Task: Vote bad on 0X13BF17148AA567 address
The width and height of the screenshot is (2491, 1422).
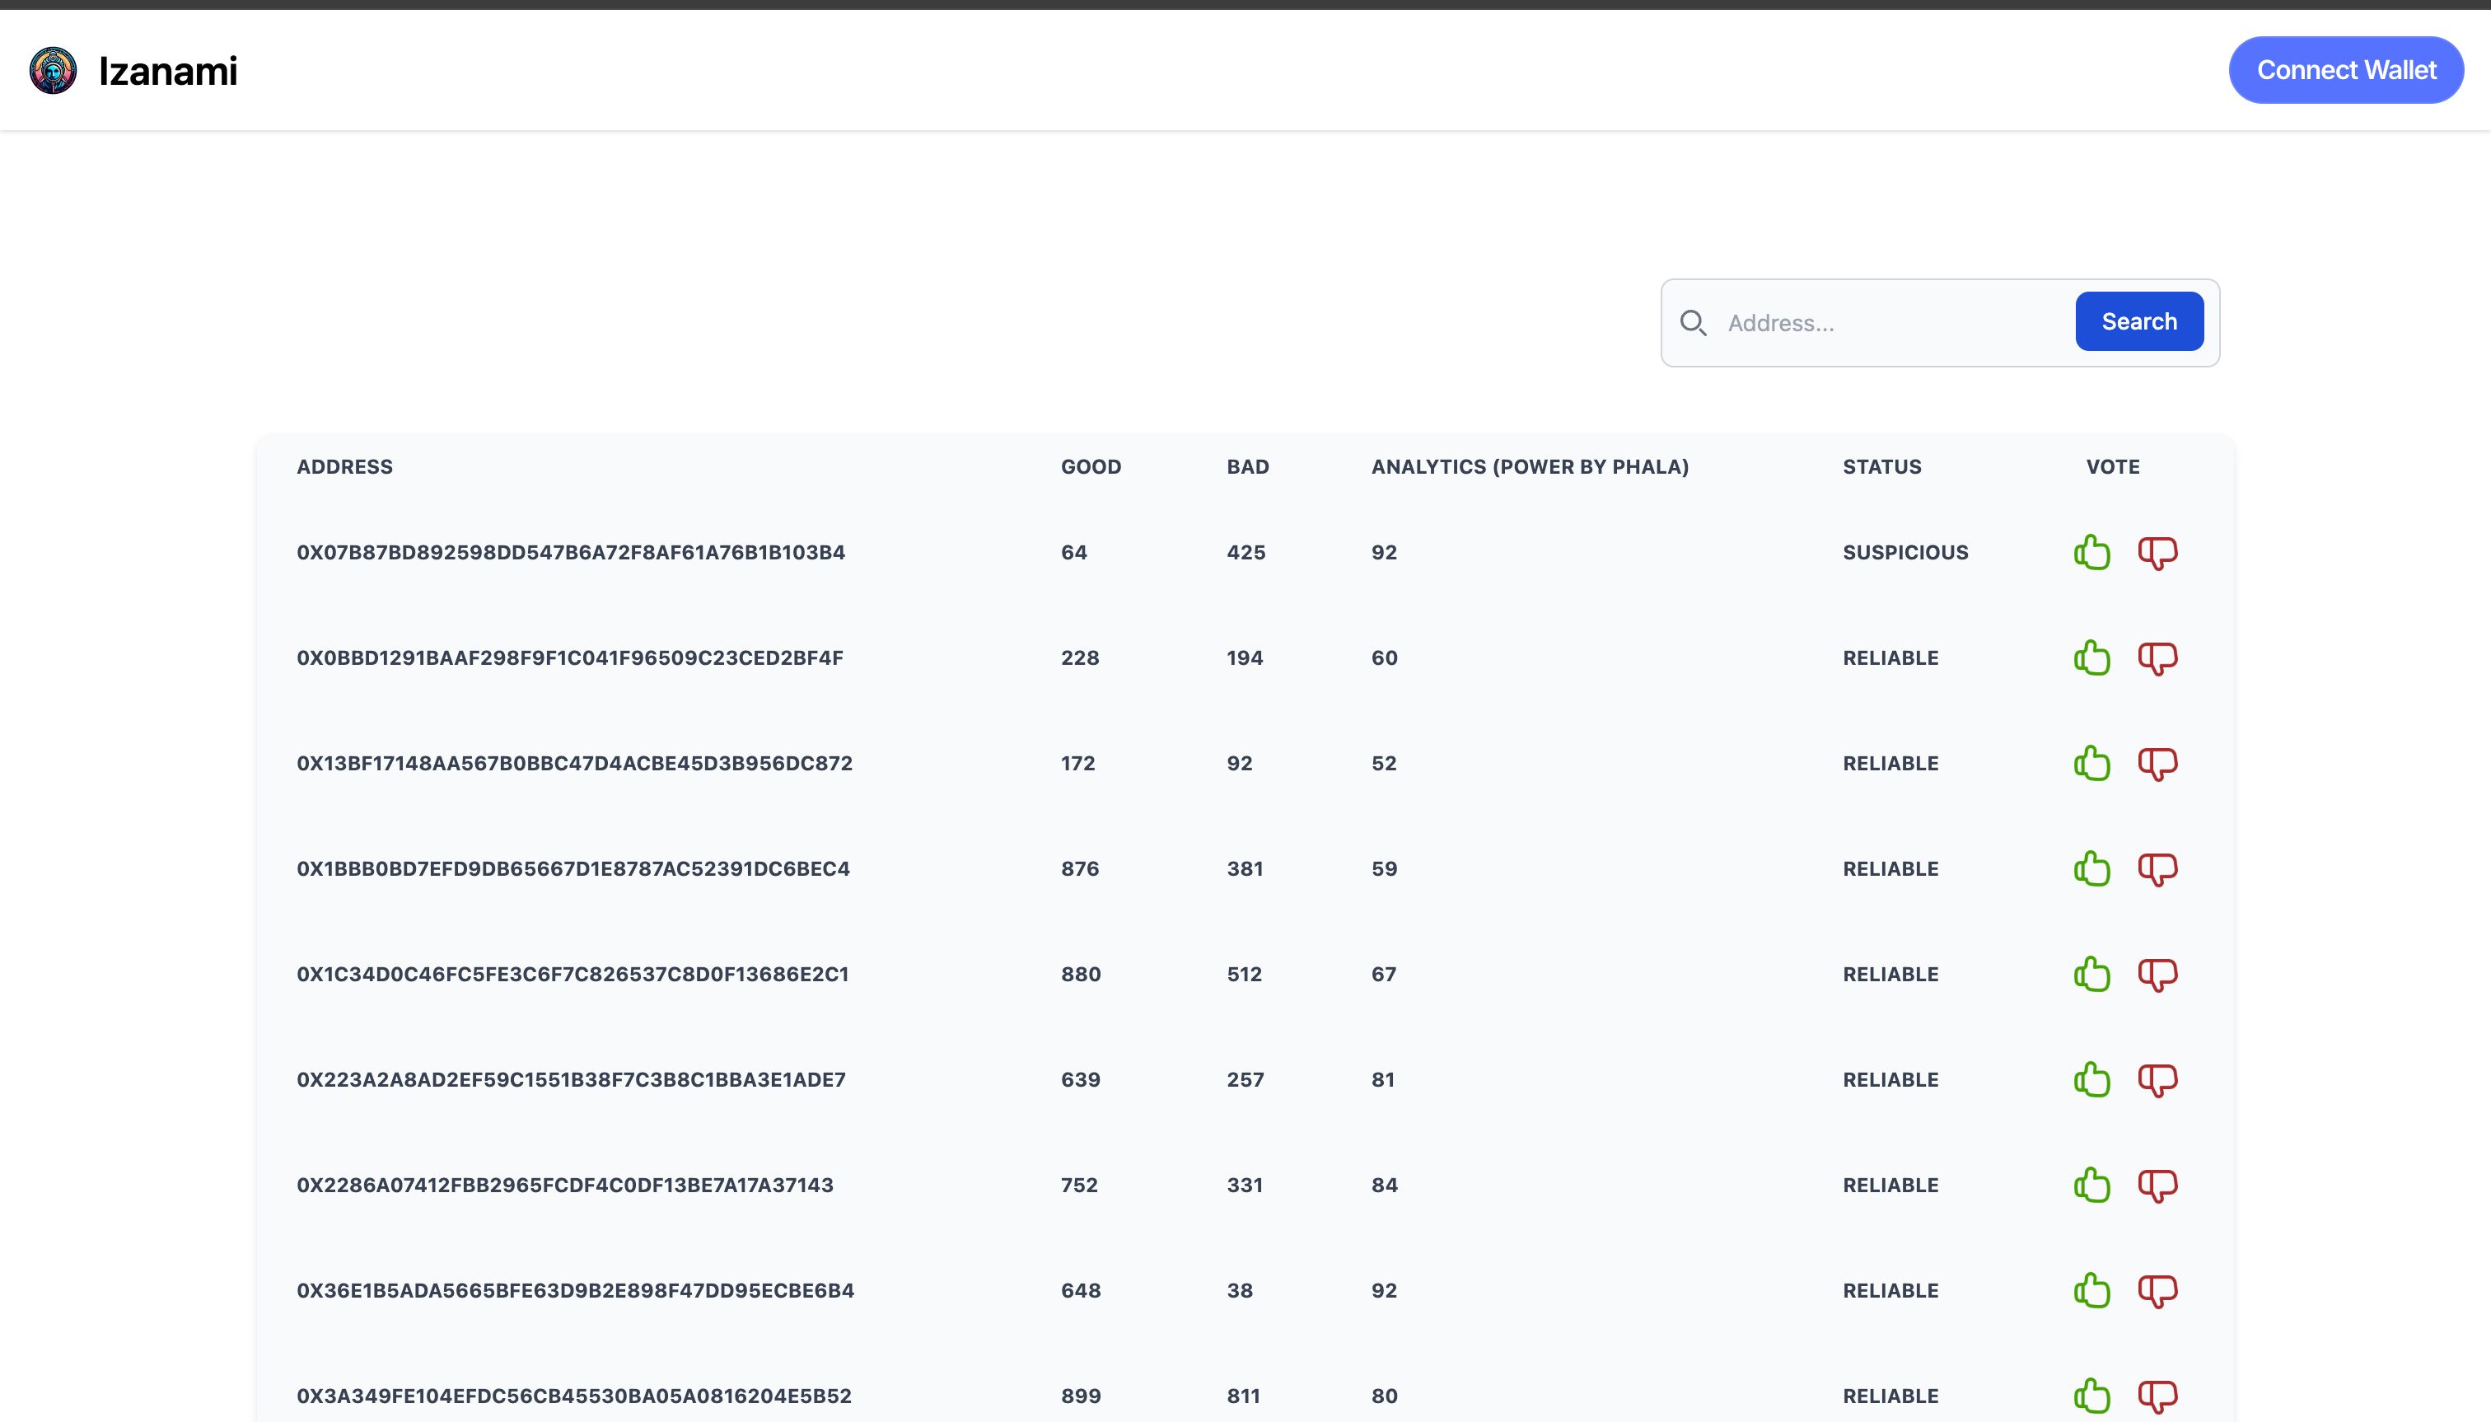Action: [2158, 765]
